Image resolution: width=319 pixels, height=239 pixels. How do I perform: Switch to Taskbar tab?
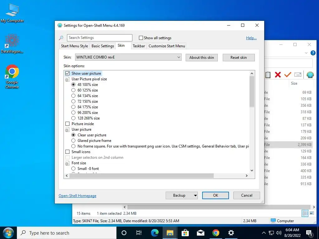pos(139,46)
